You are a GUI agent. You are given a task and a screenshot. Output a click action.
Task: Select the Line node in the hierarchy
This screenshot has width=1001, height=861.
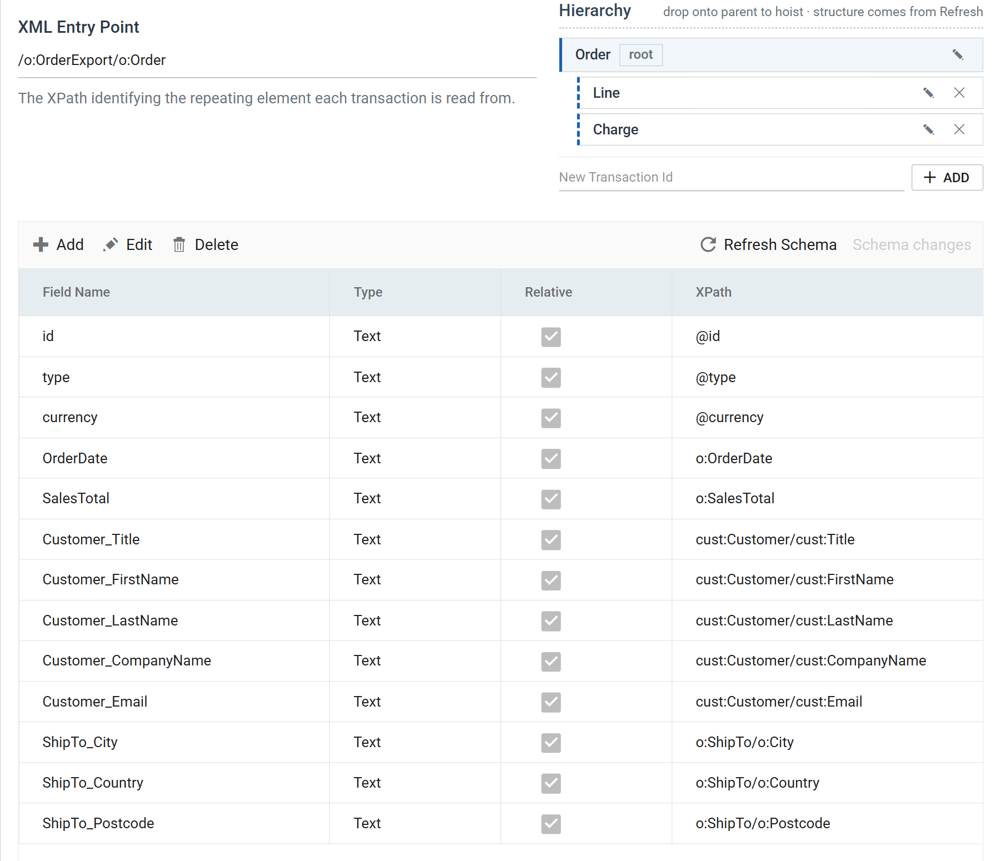tap(780, 93)
